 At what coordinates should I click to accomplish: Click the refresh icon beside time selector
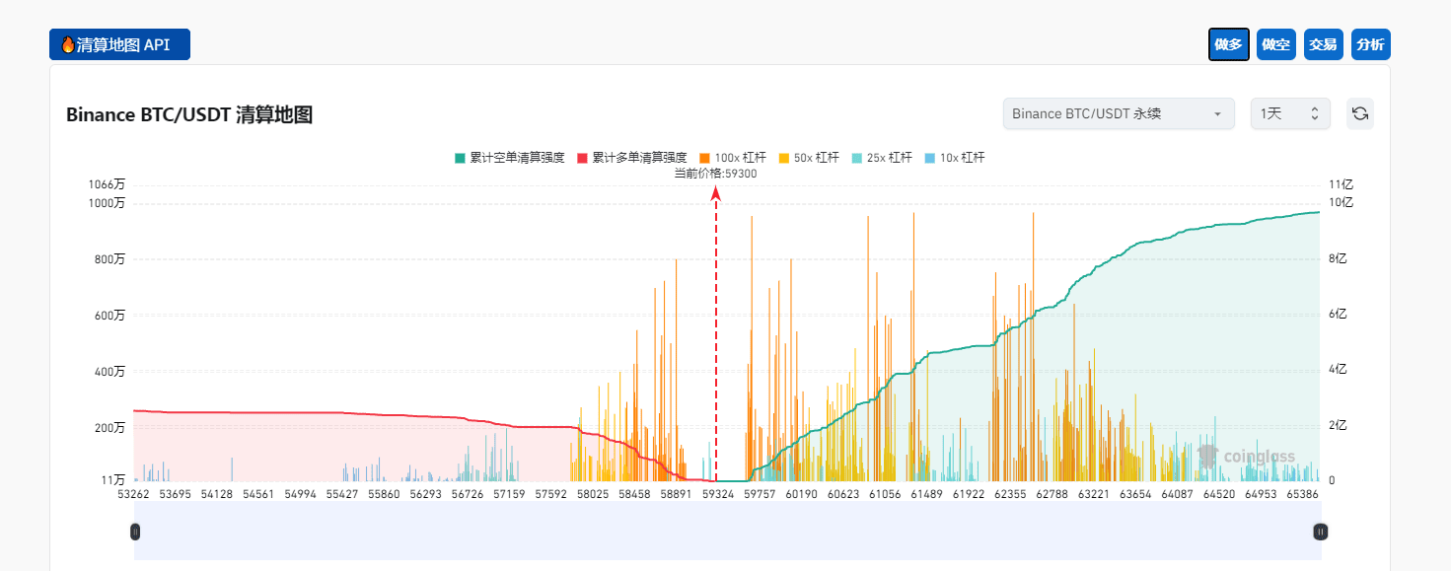coord(1359,113)
